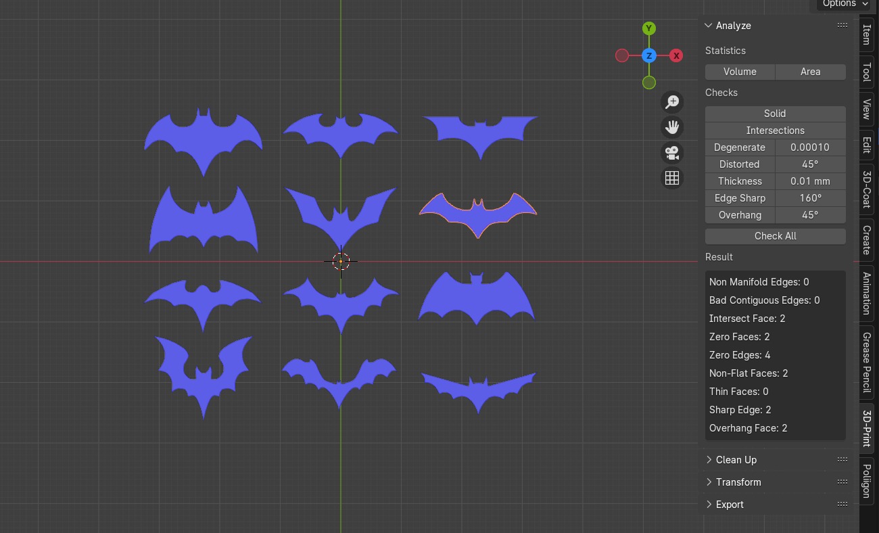This screenshot has width=879, height=533.
Task: Click the blue Z axis gizmo ball
Action: coord(649,55)
